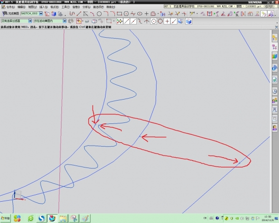Toggle Point on Curve snap option
This screenshot has width=279, height=223.
(x=174, y=21)
